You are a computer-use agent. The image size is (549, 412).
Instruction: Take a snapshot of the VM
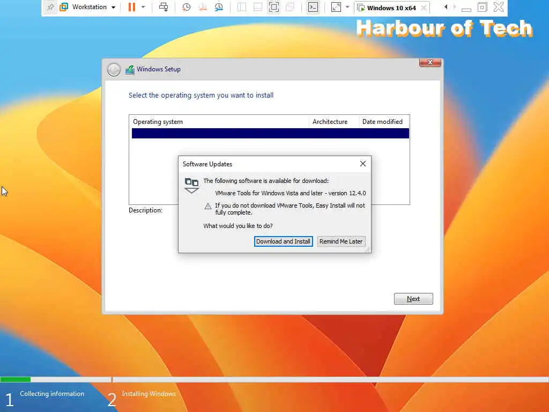point(186,7)
